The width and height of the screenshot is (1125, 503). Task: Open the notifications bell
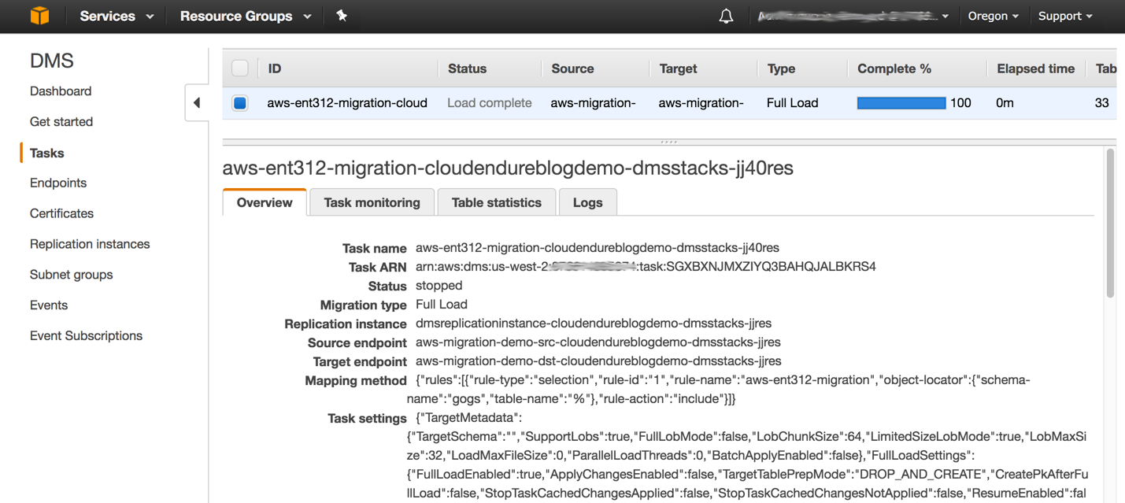tap(726, 16)
